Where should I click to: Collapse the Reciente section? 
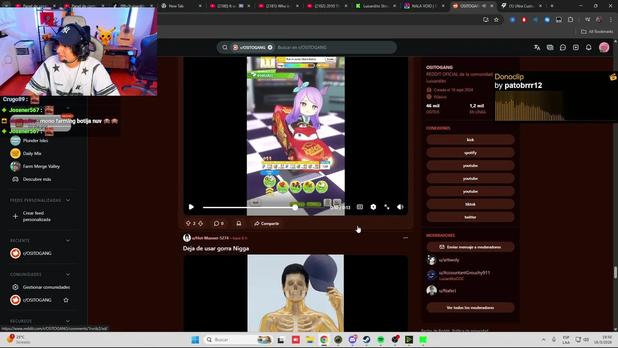click(68, 240)
